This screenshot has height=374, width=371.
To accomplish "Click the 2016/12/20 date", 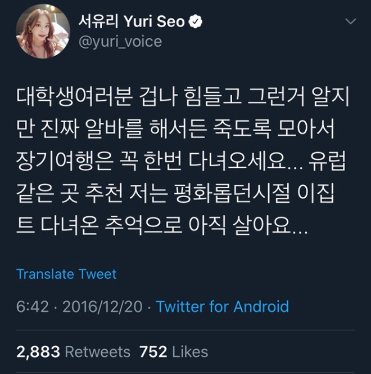I will (102, 306).
